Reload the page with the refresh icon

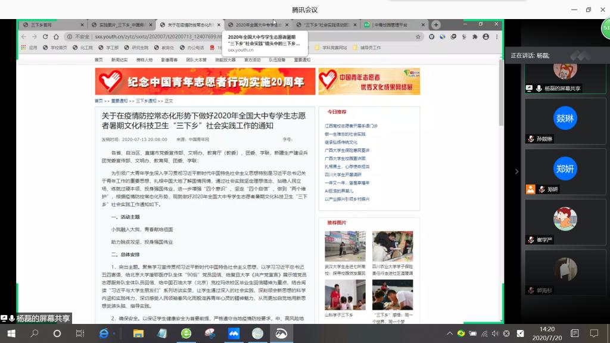click(45, 36)
